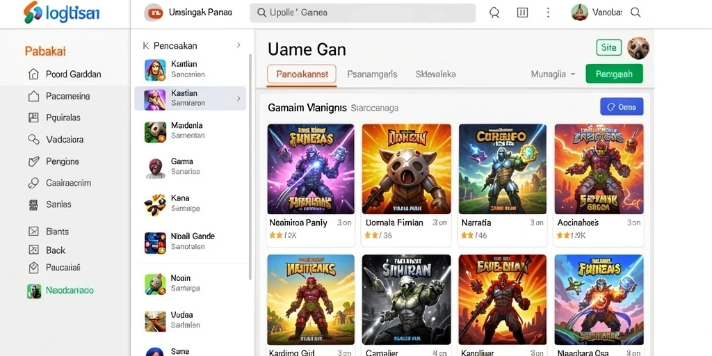This screenshot has height=356, width=712.
Task: Open the panel icon next to bell
Action: [522, 13]
